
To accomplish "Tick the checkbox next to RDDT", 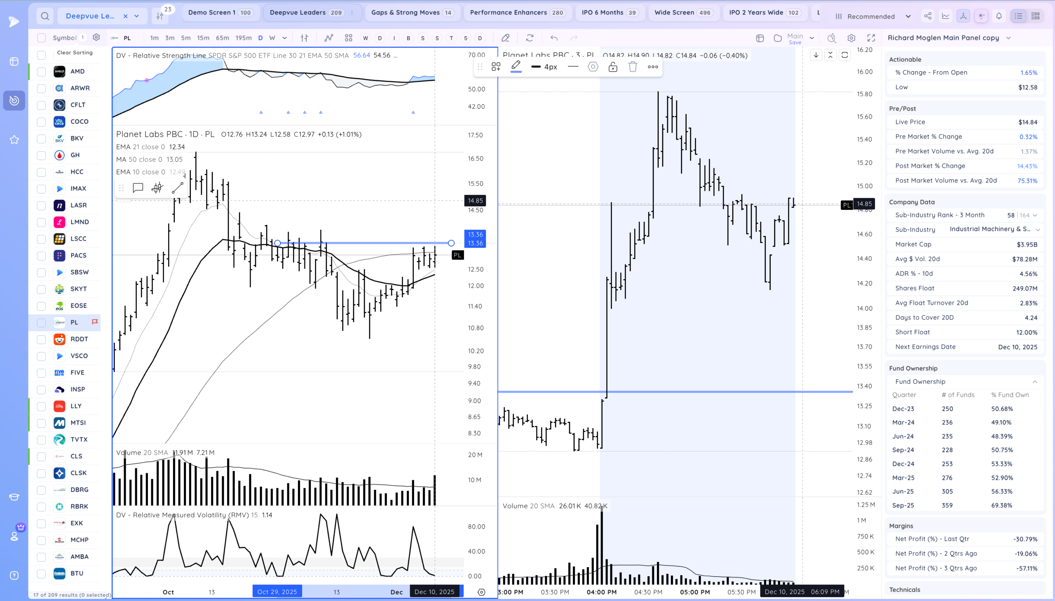I will point(41,339).
